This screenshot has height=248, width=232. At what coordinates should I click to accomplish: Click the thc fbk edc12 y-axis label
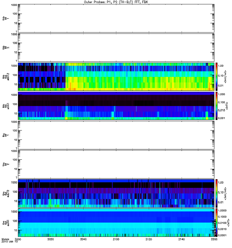click(x=6, y=193)
